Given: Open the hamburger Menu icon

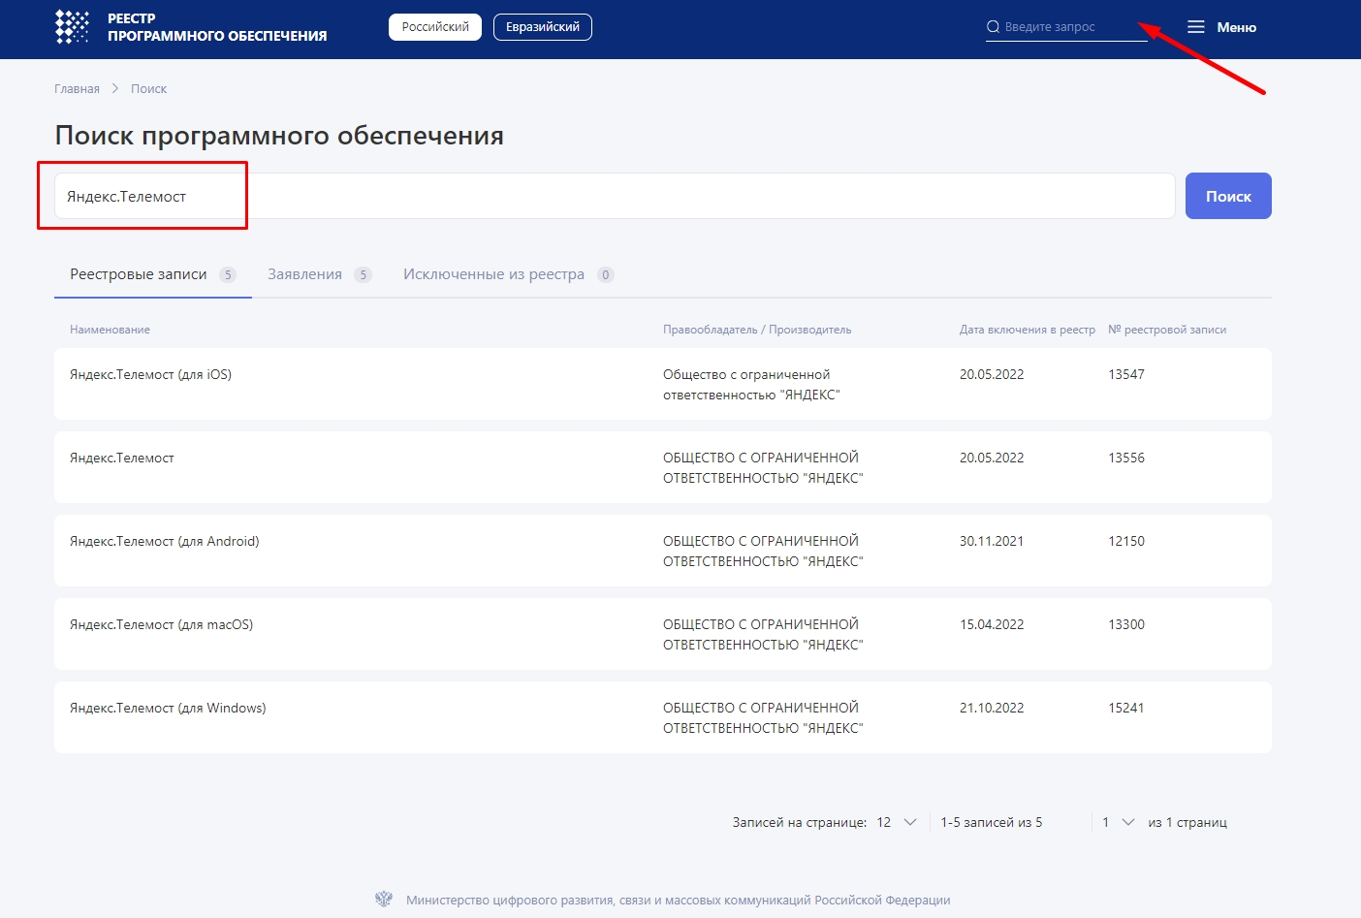Looking at the screenshot, I should [1196, 27].
